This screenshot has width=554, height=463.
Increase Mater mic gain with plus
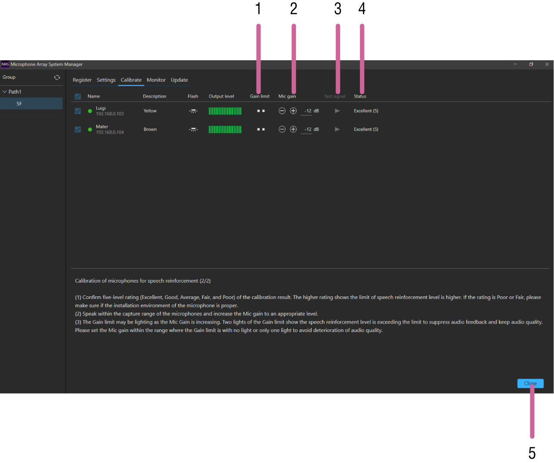click(293, 129)
